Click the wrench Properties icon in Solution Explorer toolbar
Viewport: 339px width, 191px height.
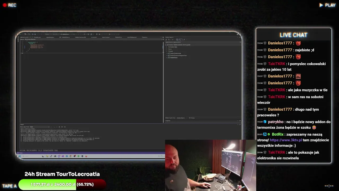184,40
